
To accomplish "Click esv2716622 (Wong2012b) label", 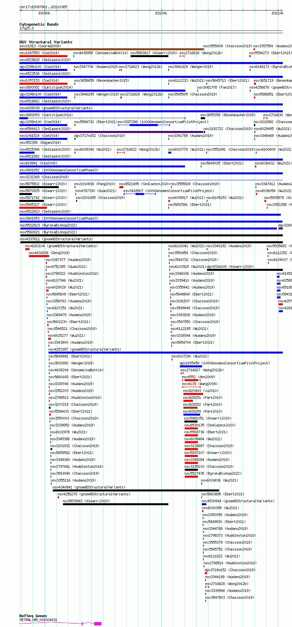I will 138,150.
